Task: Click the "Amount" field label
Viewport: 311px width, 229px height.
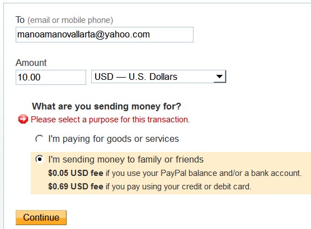Action: (31, 63)
